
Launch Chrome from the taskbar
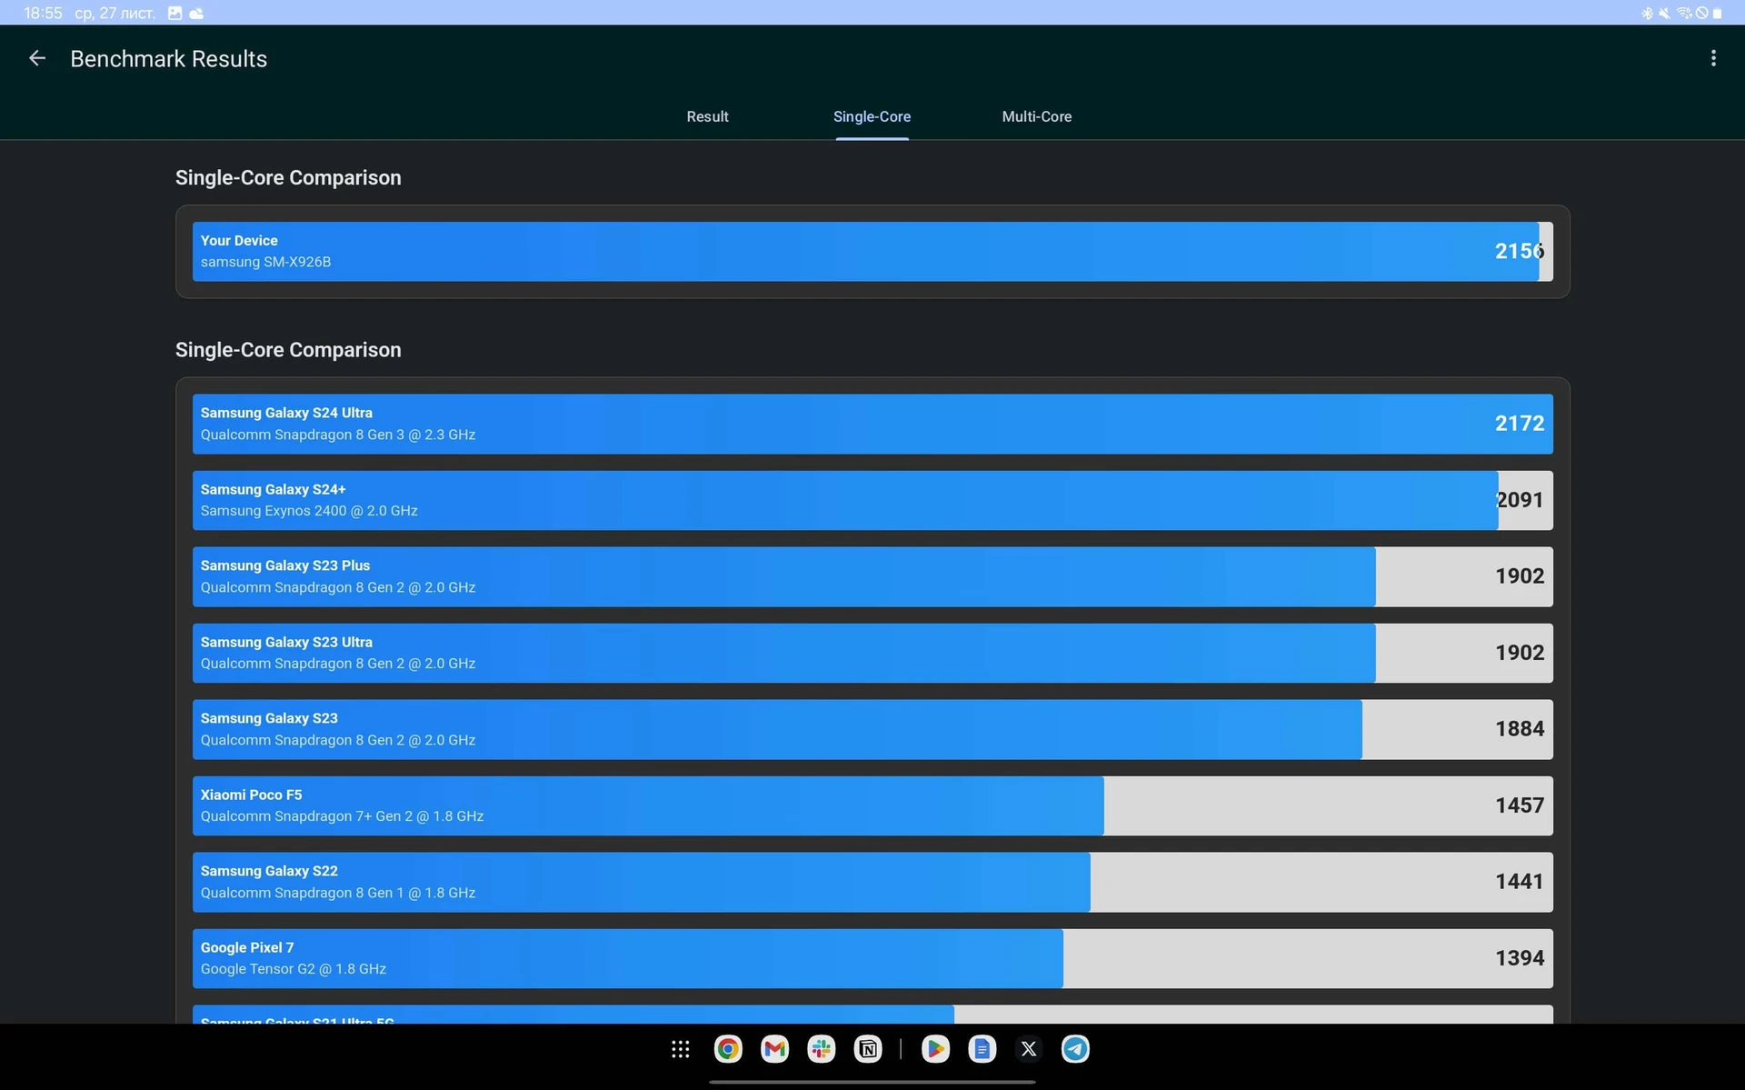728,1049
